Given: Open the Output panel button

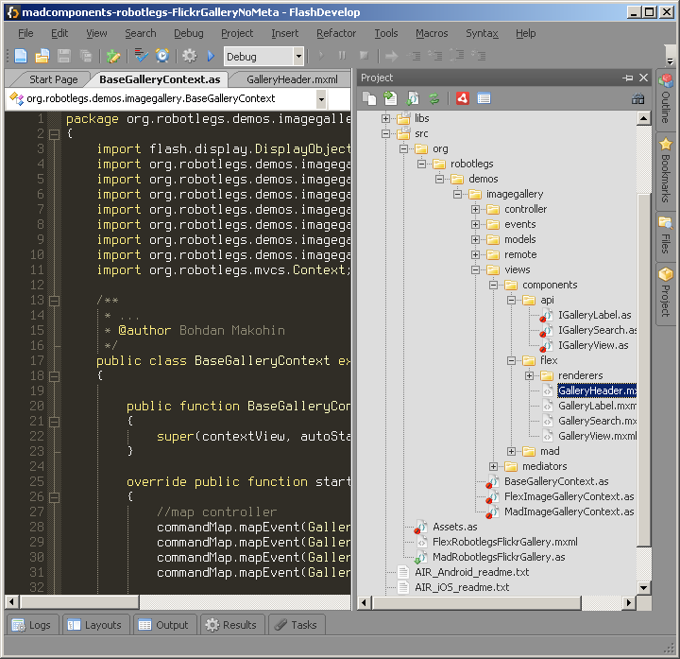Looking at the screenshot, I should [x=162, y=625].
